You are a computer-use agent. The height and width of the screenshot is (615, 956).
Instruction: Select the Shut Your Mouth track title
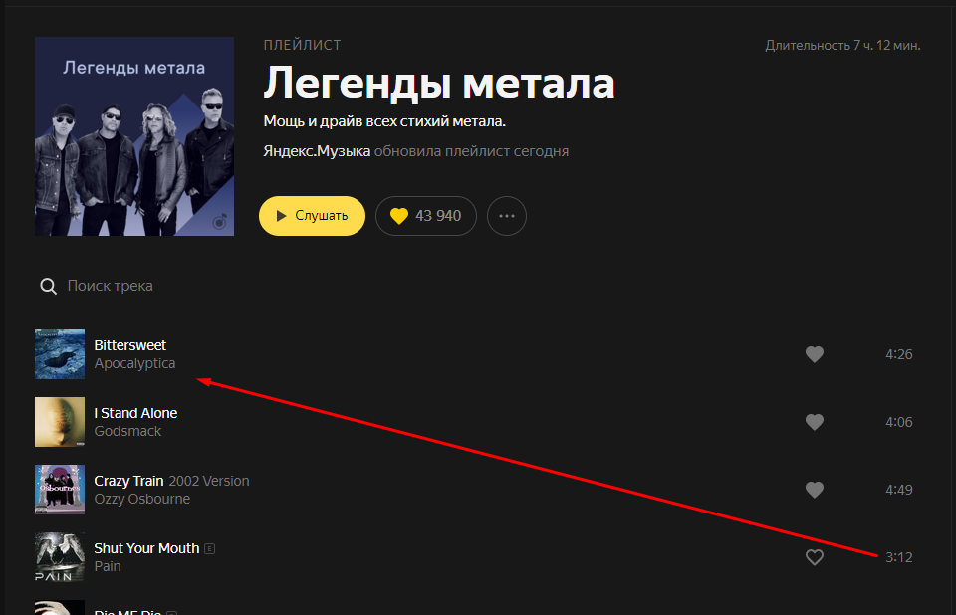pyautogui.click(x=146, y=548)
